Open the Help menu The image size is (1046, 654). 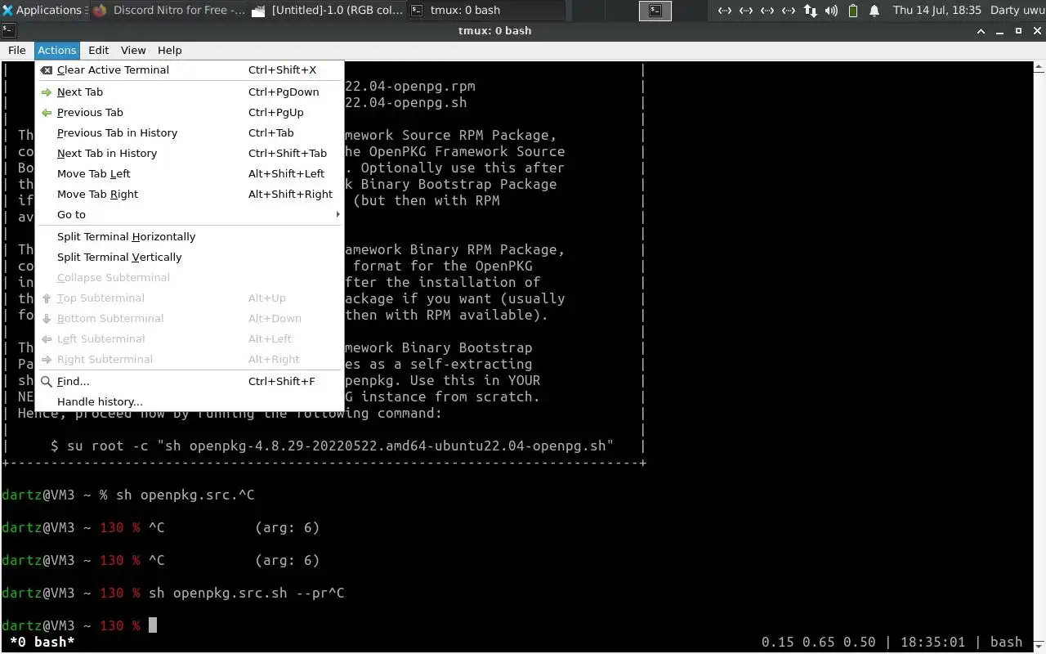[x=170, y=50]
